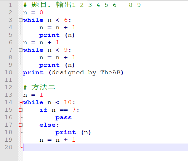This screenshot has width=188, height=161.
Task: Click the 'else' keyword on line 17
Action: pos(47,125)
